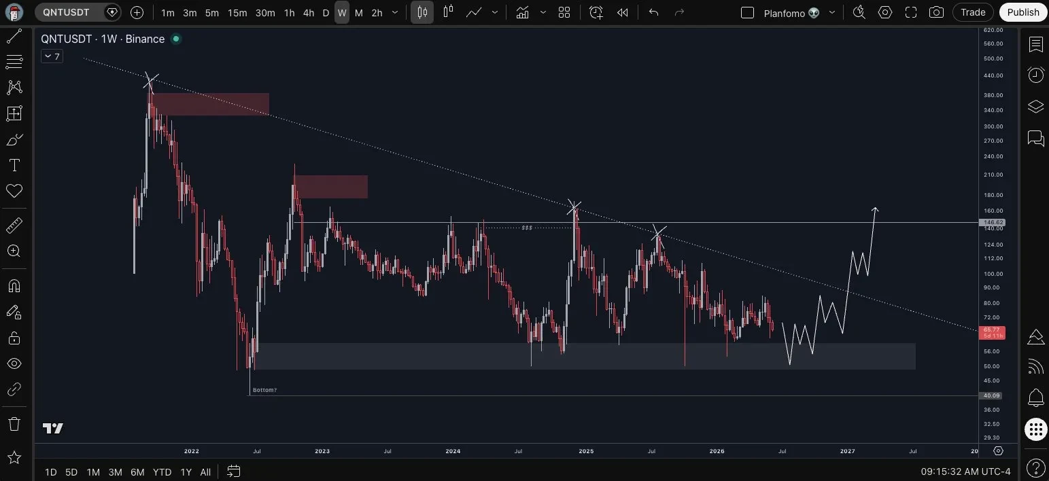Choose the patterns drawing tool
1049x481 pixels.
pyautogui.click(x=14, y=87)
